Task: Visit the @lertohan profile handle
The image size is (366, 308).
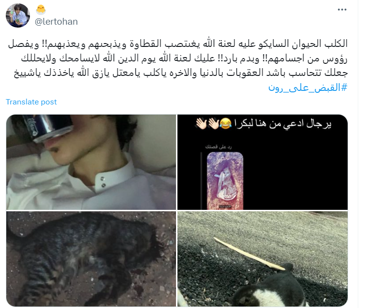Action: point(56,22)
